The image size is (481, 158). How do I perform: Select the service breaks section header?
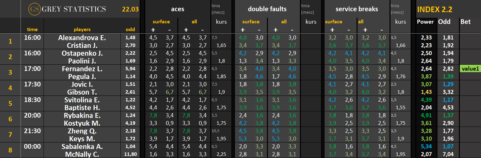pyautogui.click(x=357, y=9)
